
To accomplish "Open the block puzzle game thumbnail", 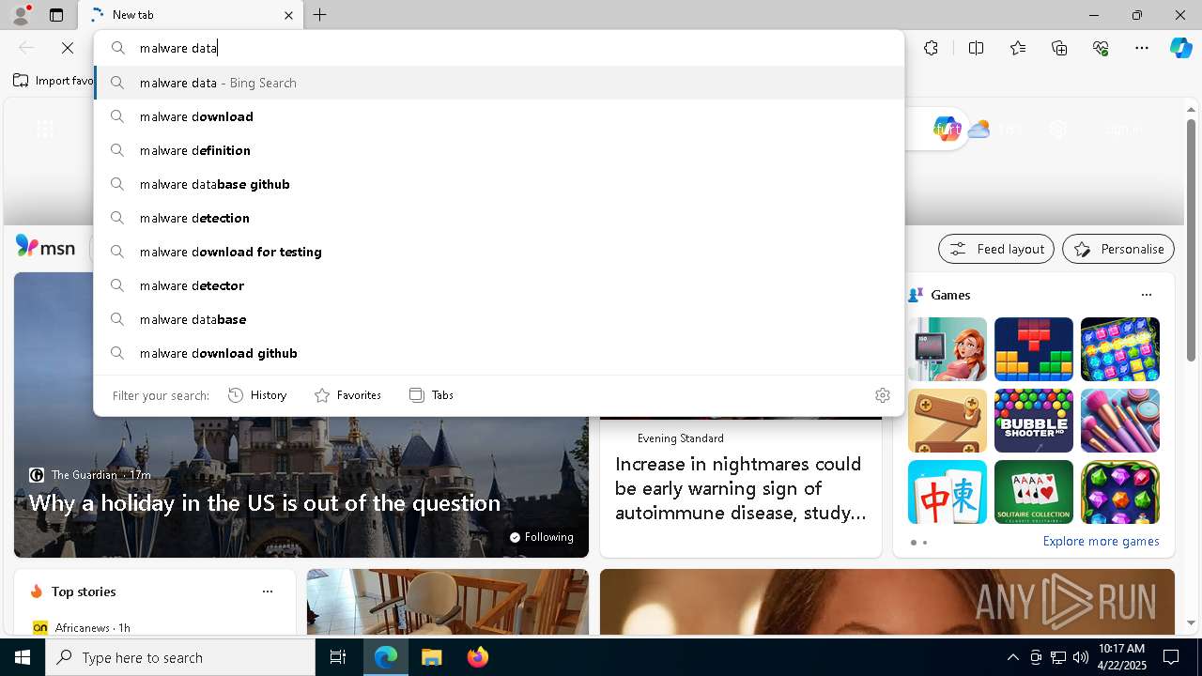I will [x=1034, y=349].
